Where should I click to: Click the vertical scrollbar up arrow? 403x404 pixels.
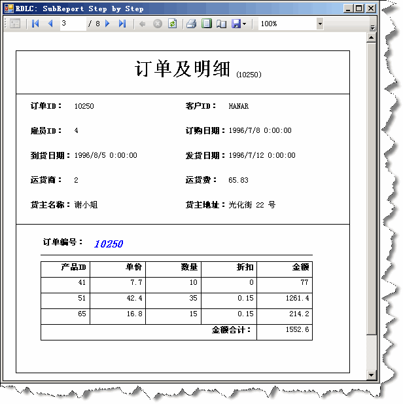coord(371,37)
